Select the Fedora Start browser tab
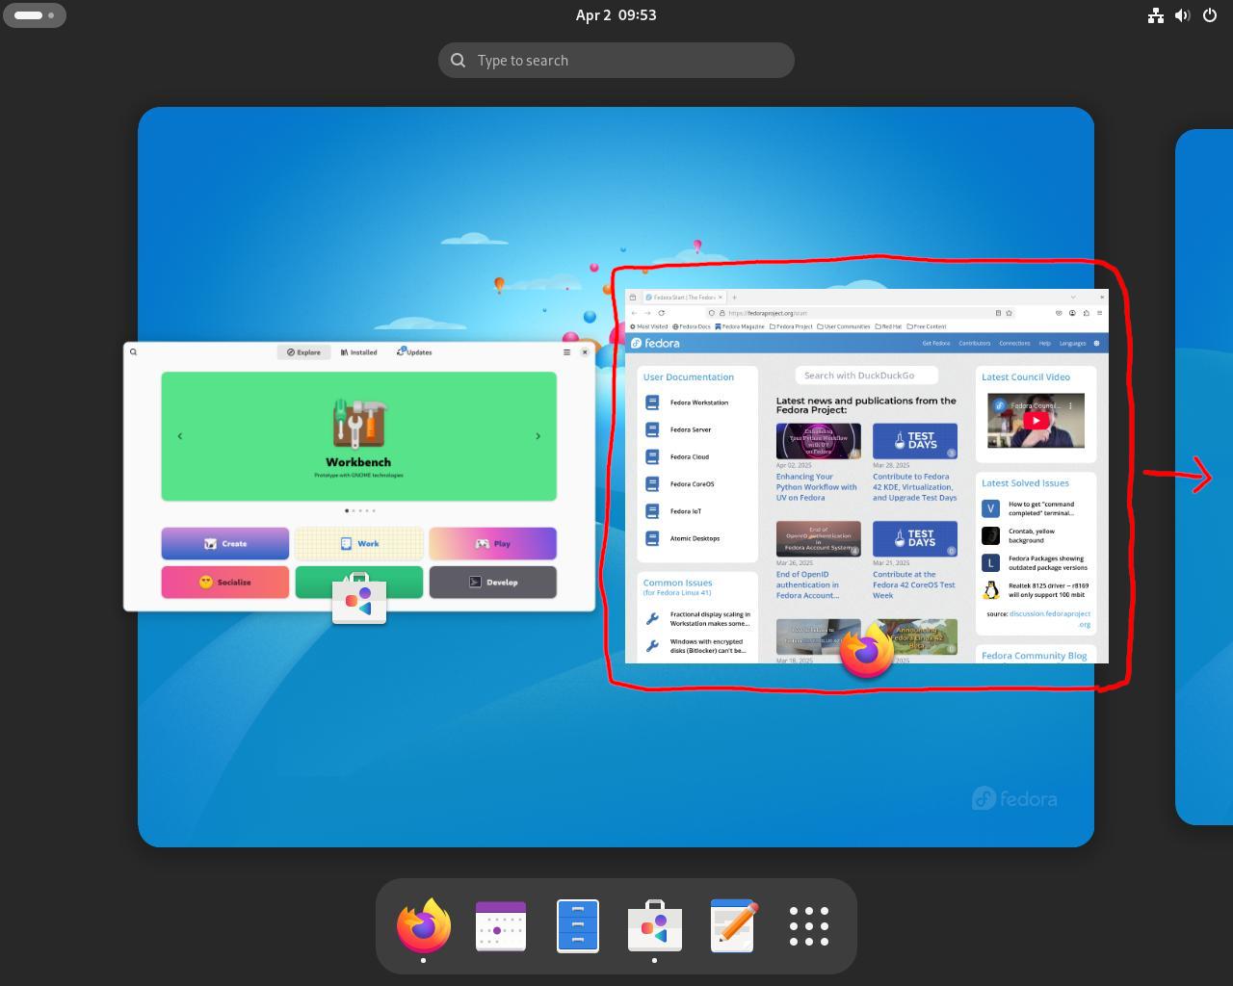The height and width of the screenshot is (986, 1233). (684, 298)
